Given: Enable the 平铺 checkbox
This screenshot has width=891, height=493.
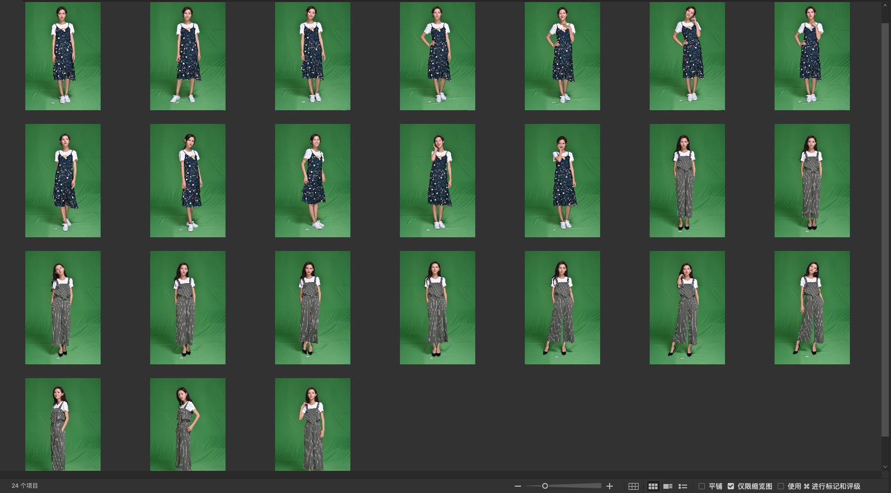Looking at the screenshot, I should [702, 486].
